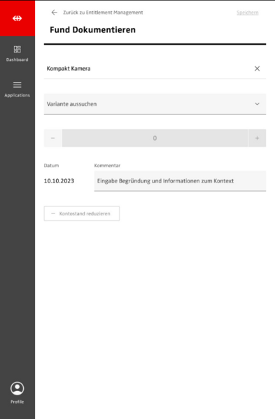Open the Applications menu in the sidebar

(x=17, y=90)
